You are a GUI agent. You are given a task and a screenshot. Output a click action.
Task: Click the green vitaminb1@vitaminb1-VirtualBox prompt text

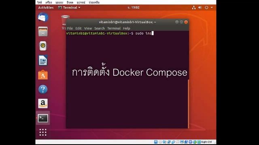pos(97,33)
